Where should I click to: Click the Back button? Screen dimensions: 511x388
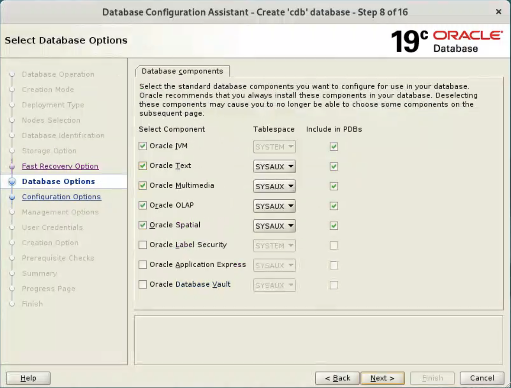pyautogui.click(x=337, y=378)
